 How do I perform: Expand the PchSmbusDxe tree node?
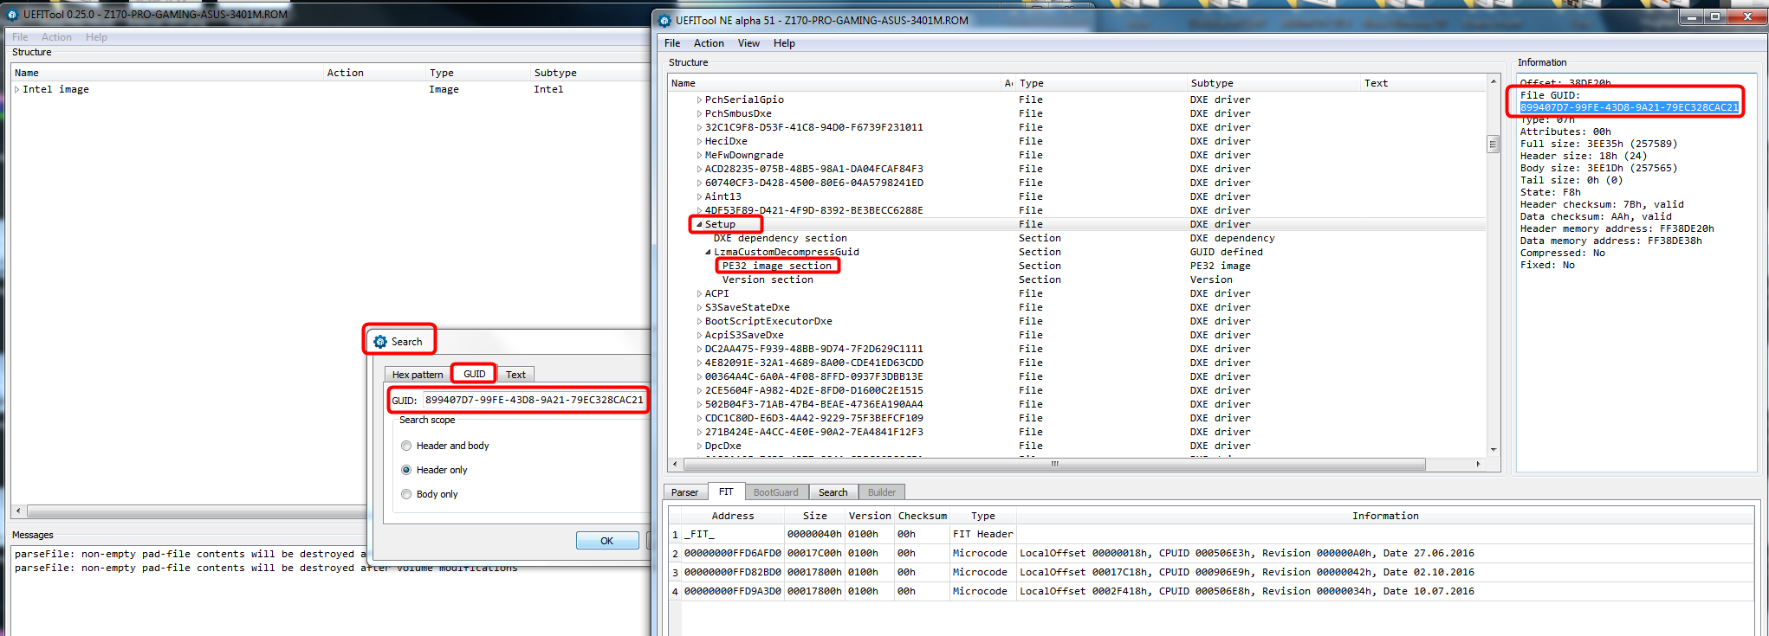[x=699, y=113]
